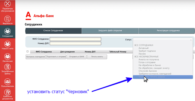Open Уволенные sidebar icon
The height and width of the screenshot is (101, 195).
(8, 57)
